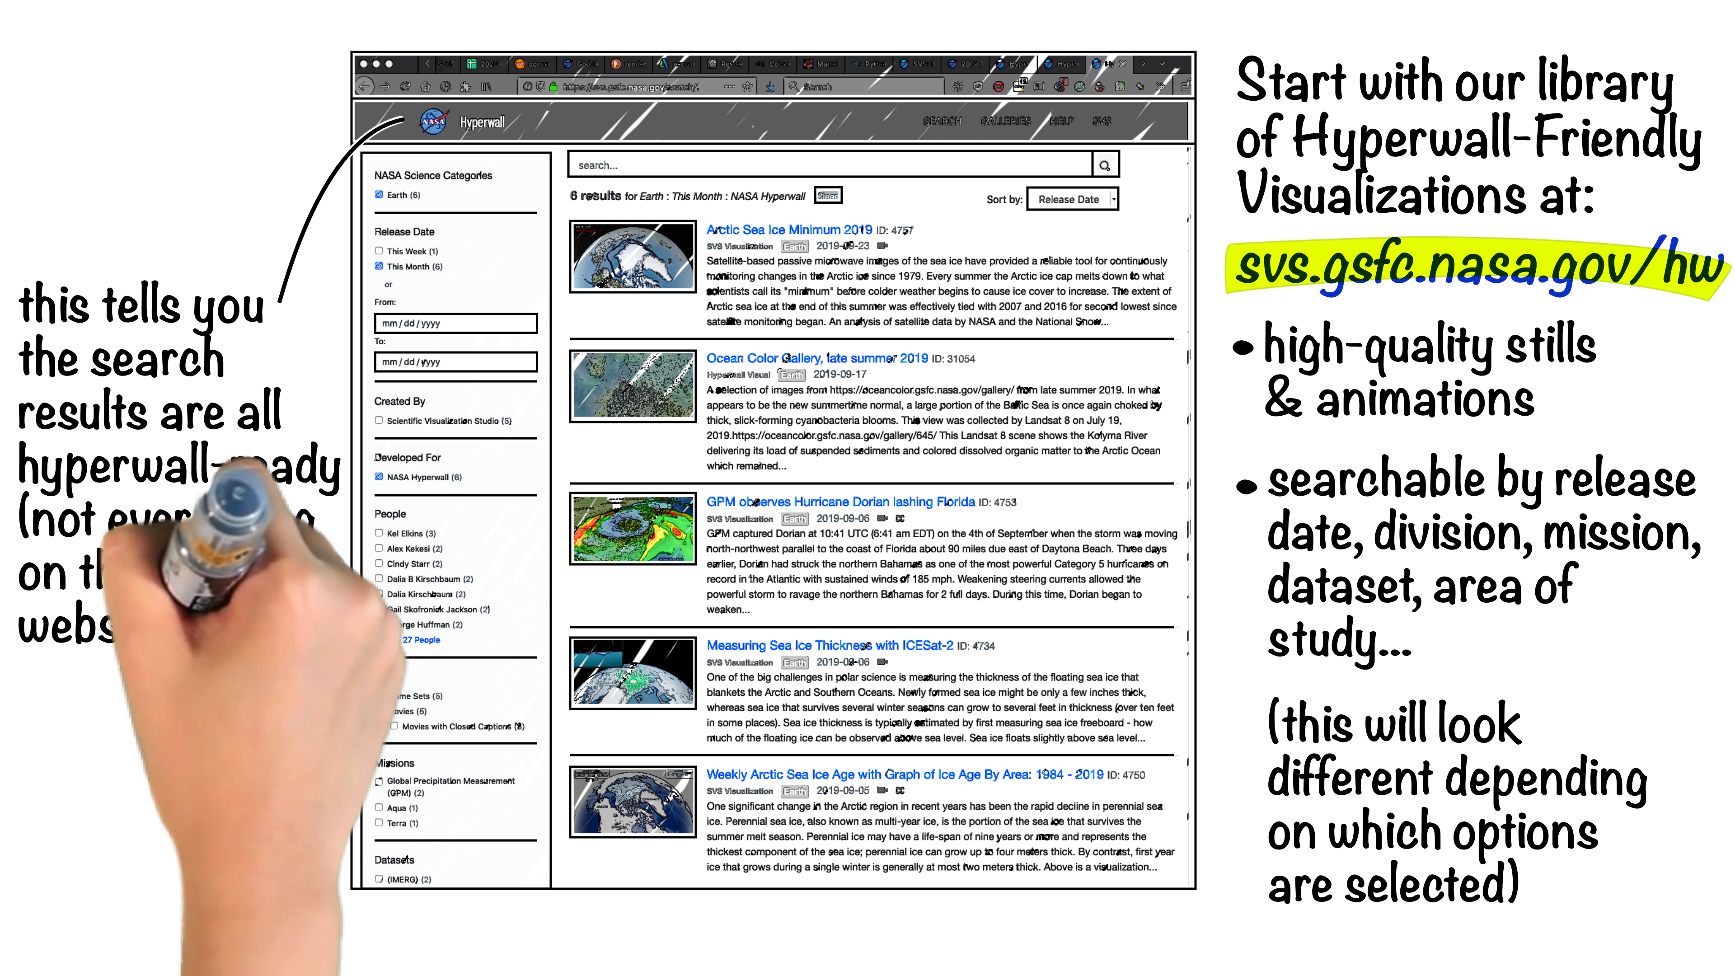Open the From date picker field
1735x976 pixels.
click(x=456, y=324)
